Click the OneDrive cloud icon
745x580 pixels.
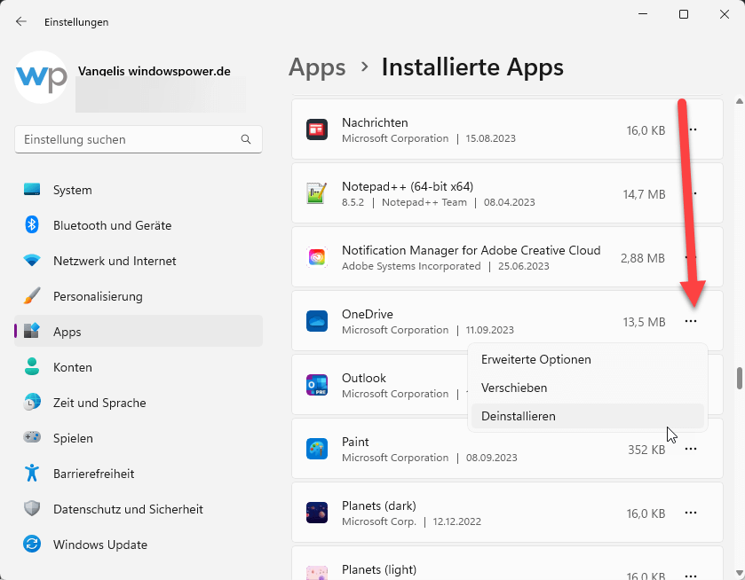(x=317, y=321)
